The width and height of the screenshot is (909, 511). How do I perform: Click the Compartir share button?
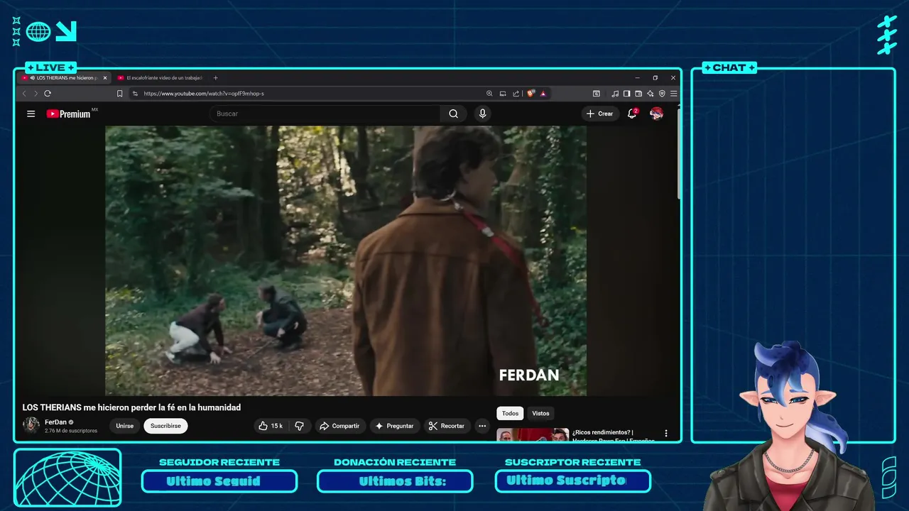tap(339, 426)
